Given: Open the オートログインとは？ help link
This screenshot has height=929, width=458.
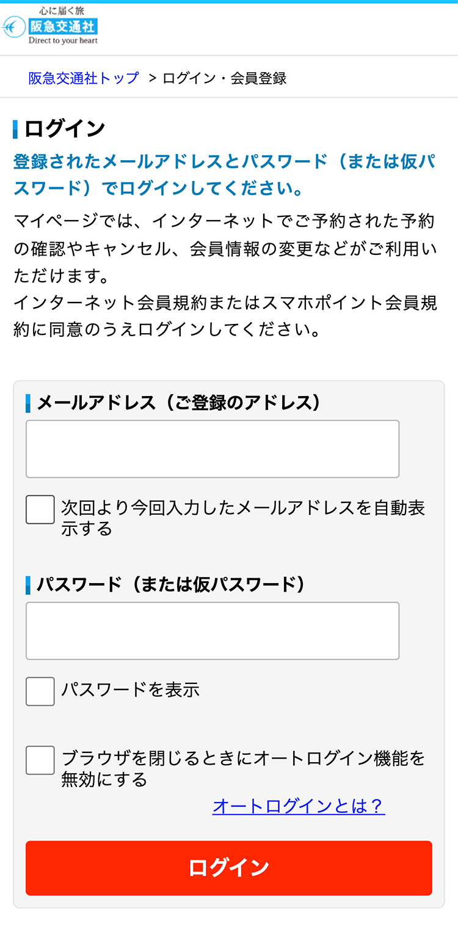Looking at the screenshot, I should [x=299, y=806].
